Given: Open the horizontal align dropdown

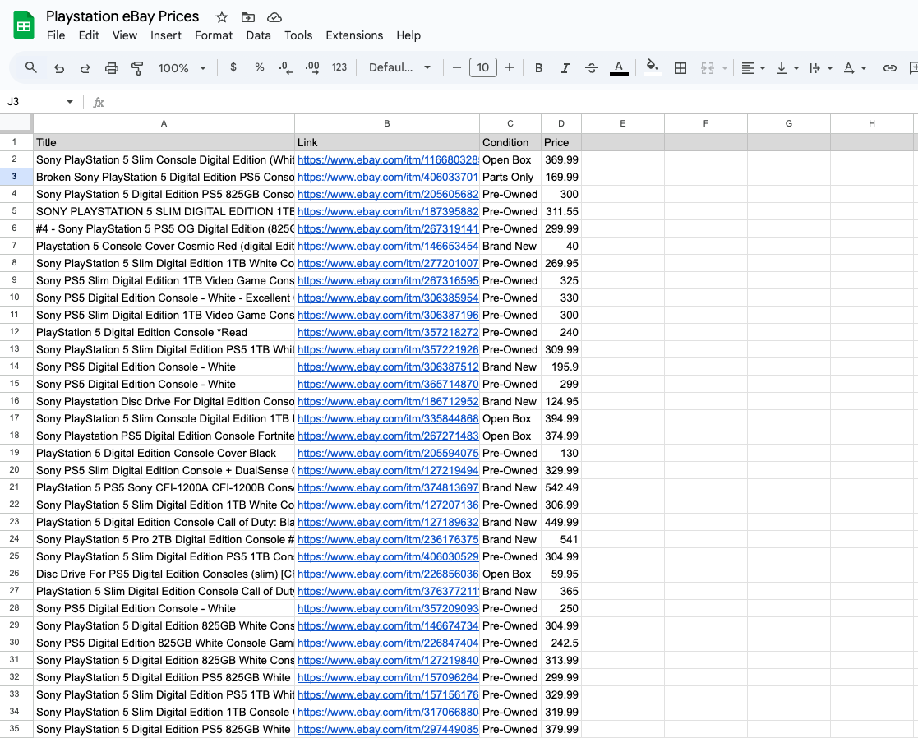Looking at the screenshot, I should coord(753,68).
